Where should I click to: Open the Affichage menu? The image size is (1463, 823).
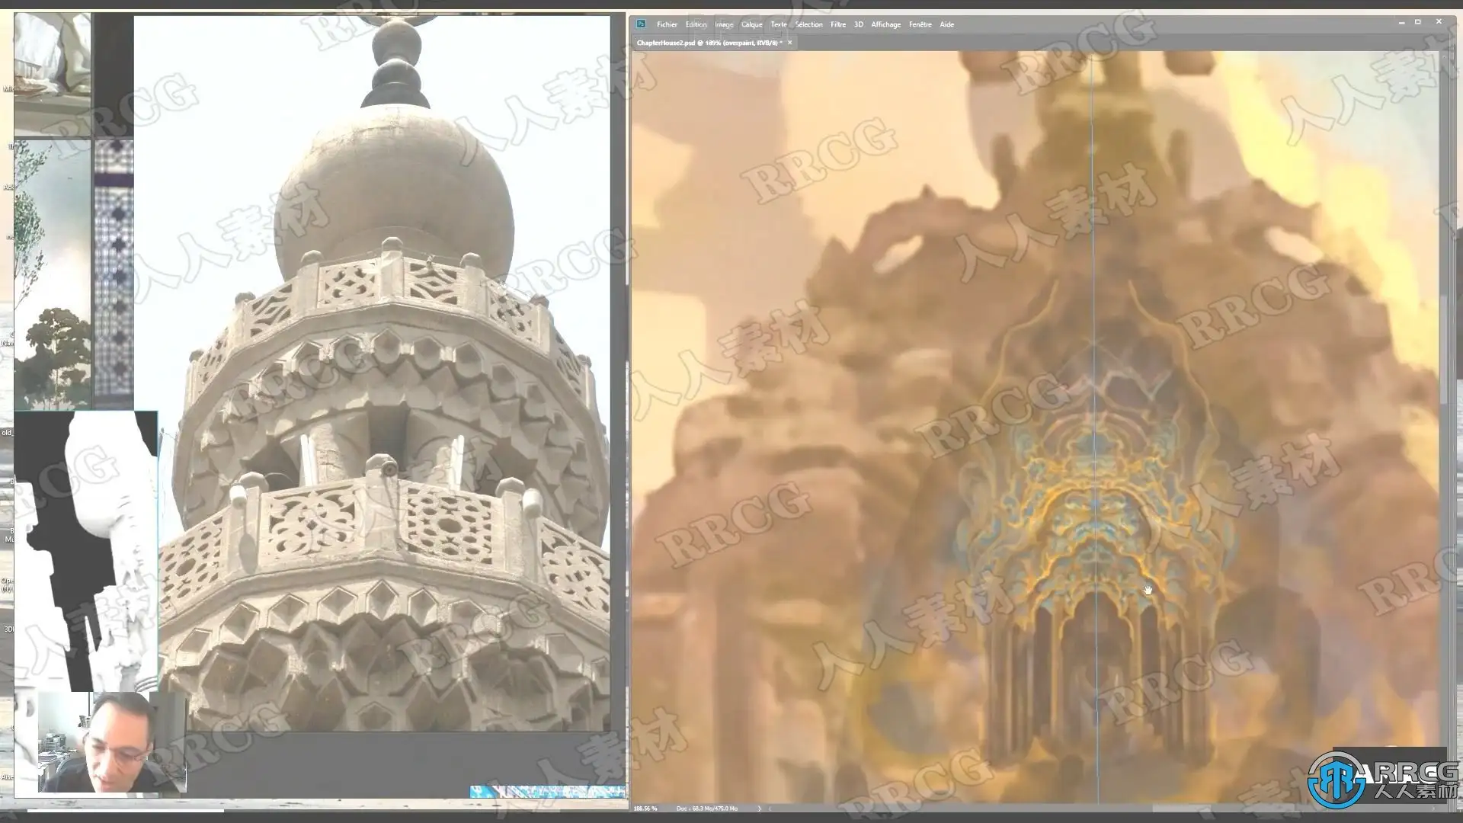(885, 24)
